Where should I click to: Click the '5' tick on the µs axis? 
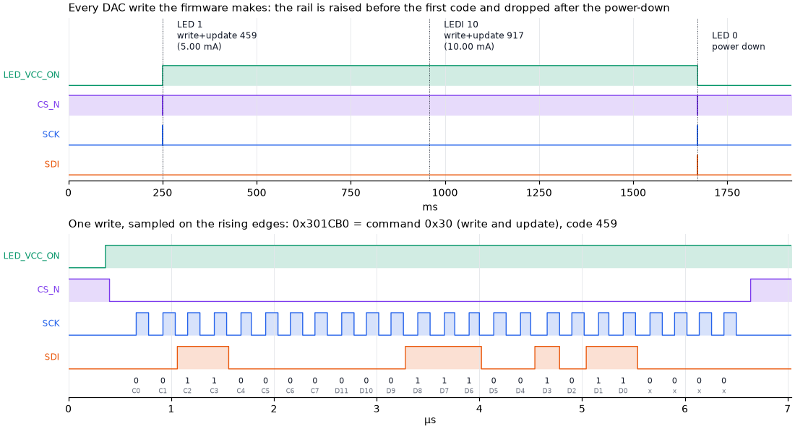(582, 409)
